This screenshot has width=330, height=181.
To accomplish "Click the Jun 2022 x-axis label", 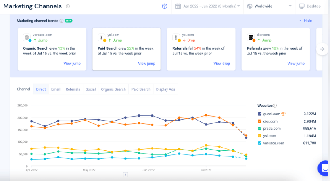I will (148, 170).
